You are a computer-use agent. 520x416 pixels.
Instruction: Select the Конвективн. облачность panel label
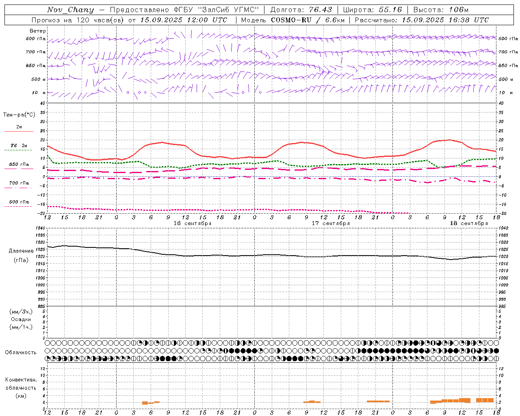coord(21,388)
